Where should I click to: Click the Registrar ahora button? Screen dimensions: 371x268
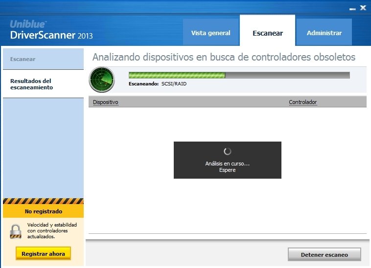pos(43,254)
